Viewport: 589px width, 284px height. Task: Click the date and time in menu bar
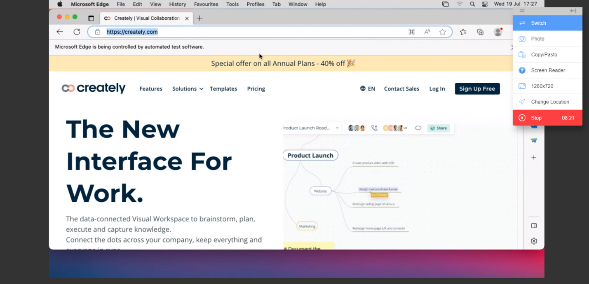pos(515,4)
